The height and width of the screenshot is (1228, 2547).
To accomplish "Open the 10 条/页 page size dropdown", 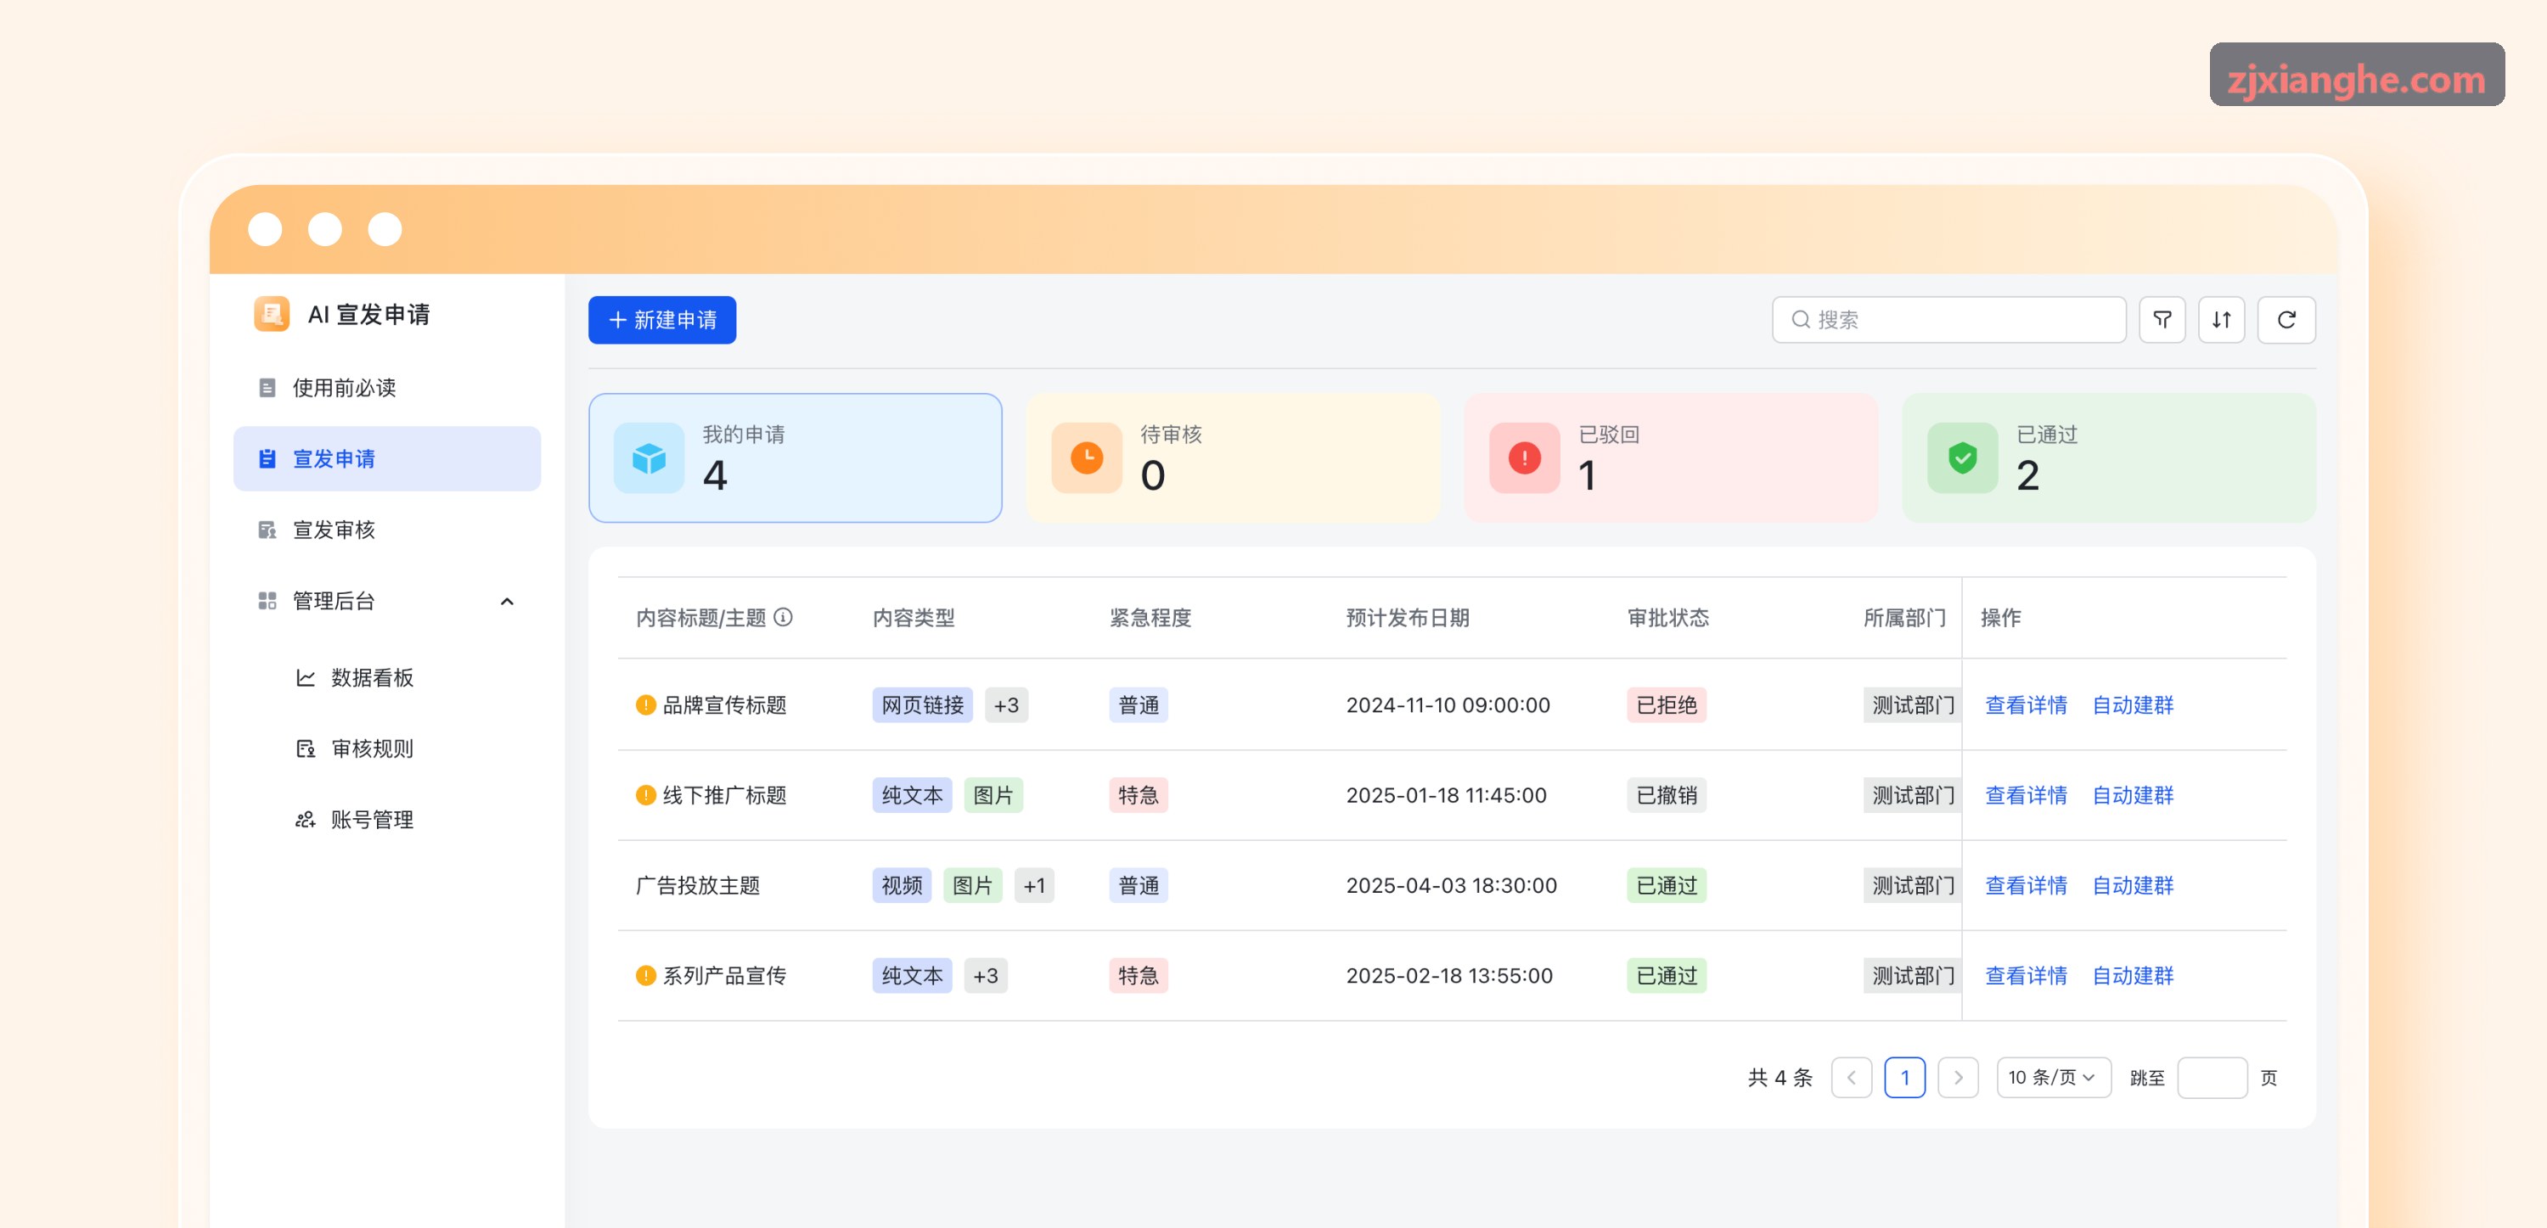I will (2053, 1078).
